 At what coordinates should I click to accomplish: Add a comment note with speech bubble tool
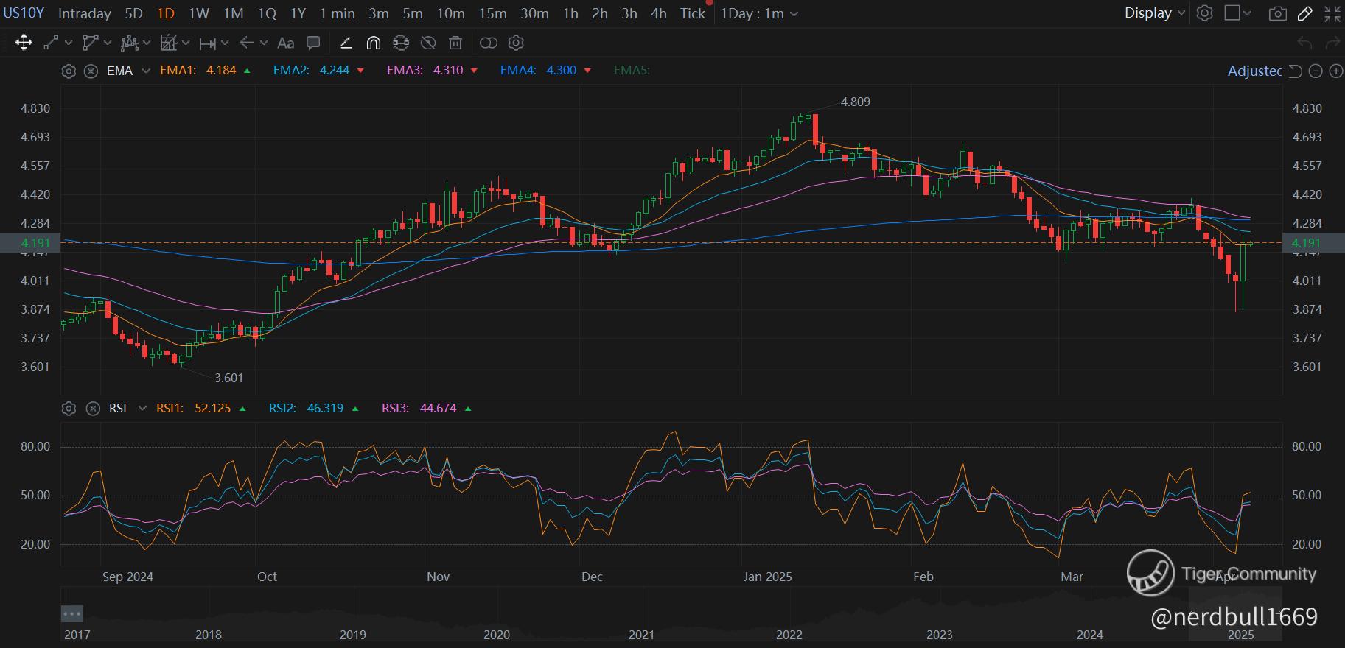point(313,43)
